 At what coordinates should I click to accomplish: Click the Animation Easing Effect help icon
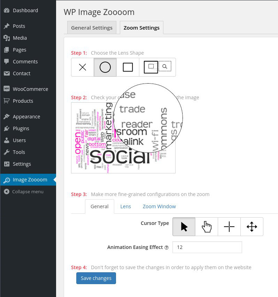click(x=167, y=248)
